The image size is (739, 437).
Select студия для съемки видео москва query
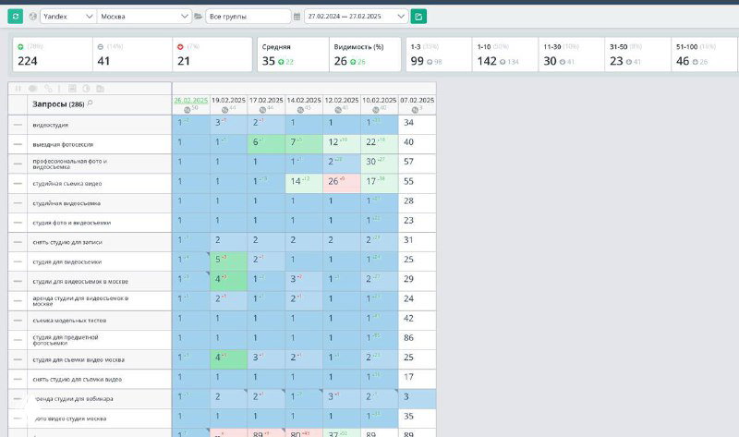click(79, 359)
